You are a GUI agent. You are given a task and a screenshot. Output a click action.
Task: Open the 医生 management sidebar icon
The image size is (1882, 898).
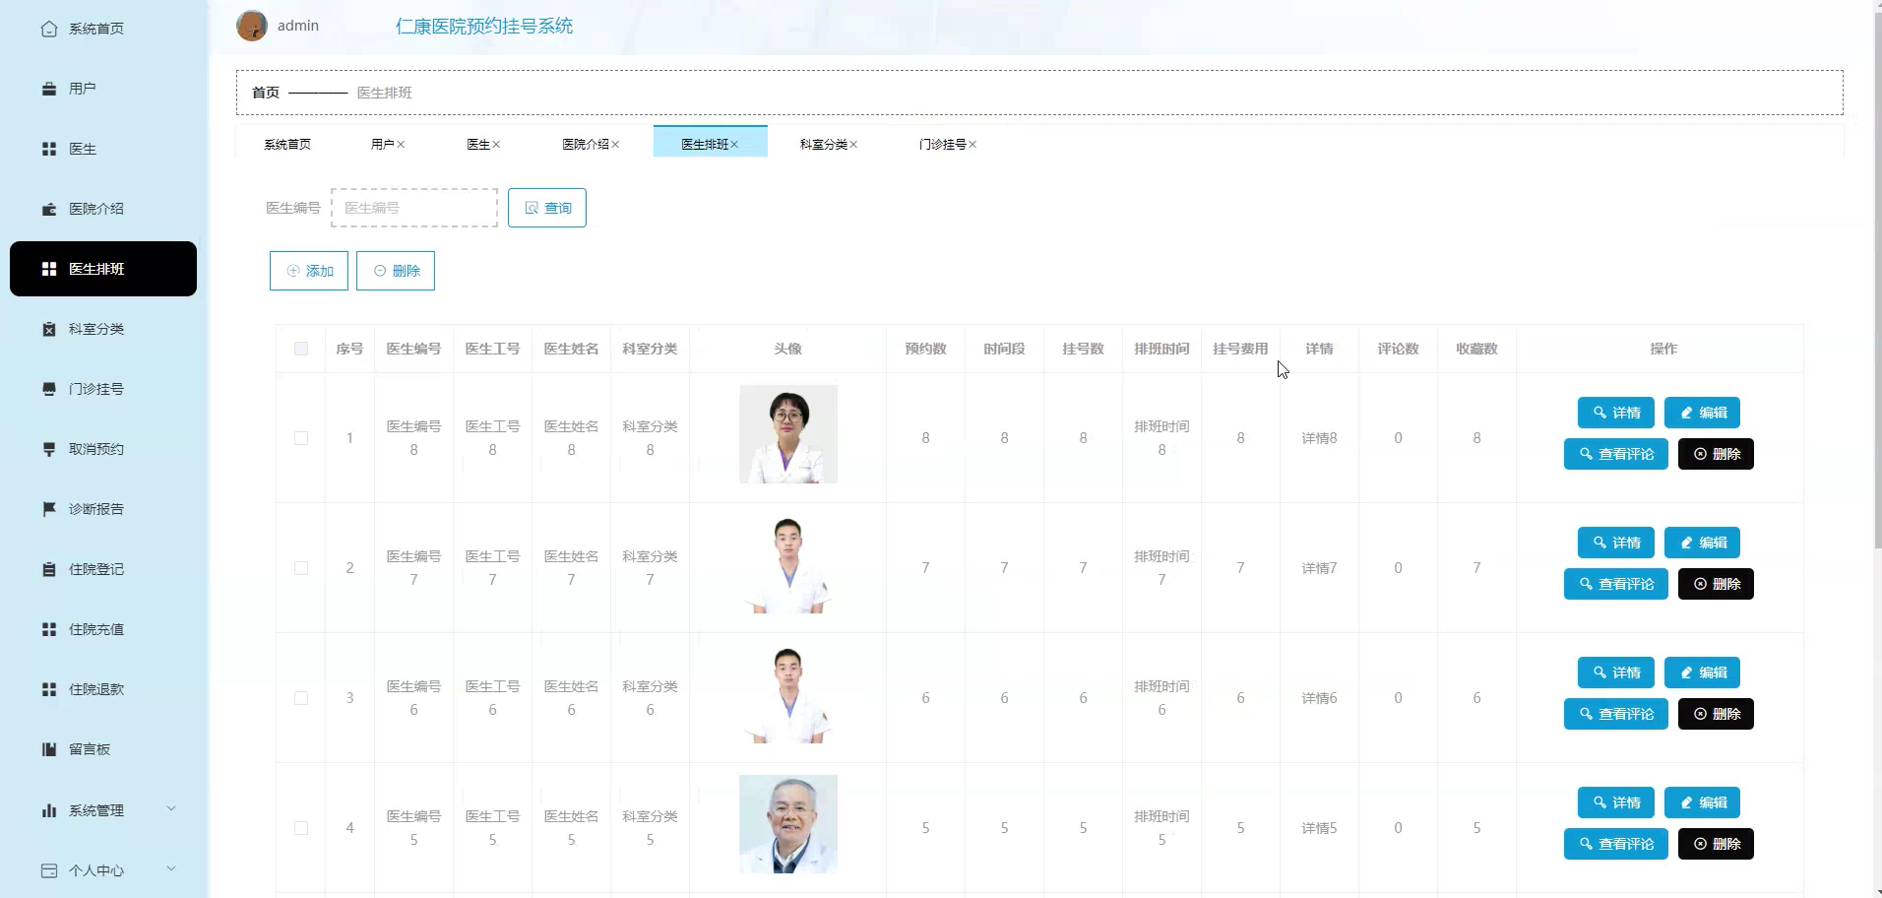pyautogui.click(x=48, y=149)
